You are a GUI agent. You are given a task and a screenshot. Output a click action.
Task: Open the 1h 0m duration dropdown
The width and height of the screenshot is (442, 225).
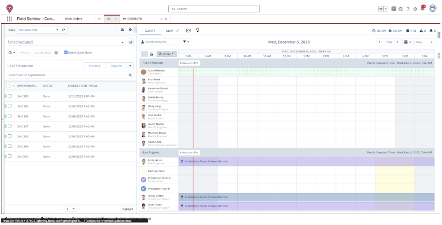pos(167,54)
